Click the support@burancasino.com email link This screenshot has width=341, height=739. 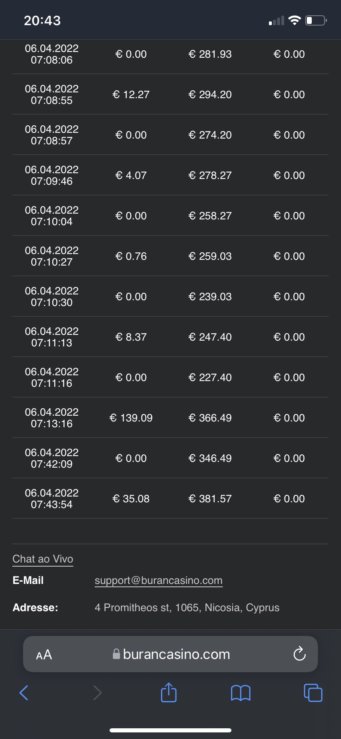[x=159, y=580]
